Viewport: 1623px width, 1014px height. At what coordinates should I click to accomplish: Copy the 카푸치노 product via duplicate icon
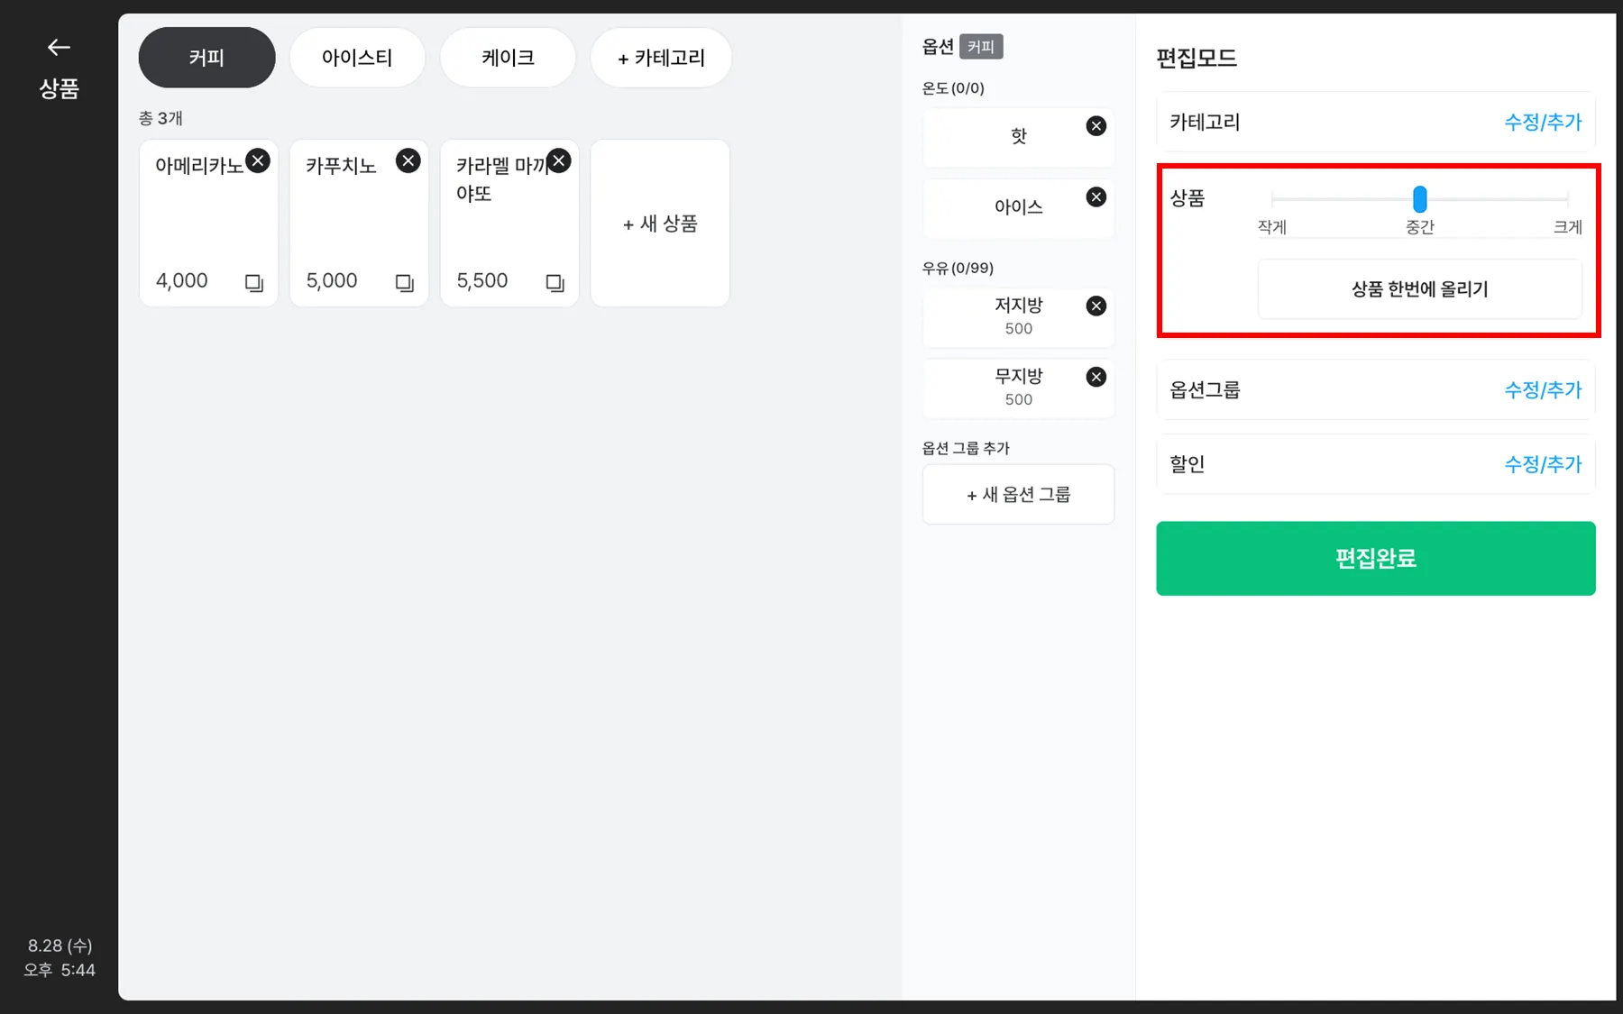(405, 283)
